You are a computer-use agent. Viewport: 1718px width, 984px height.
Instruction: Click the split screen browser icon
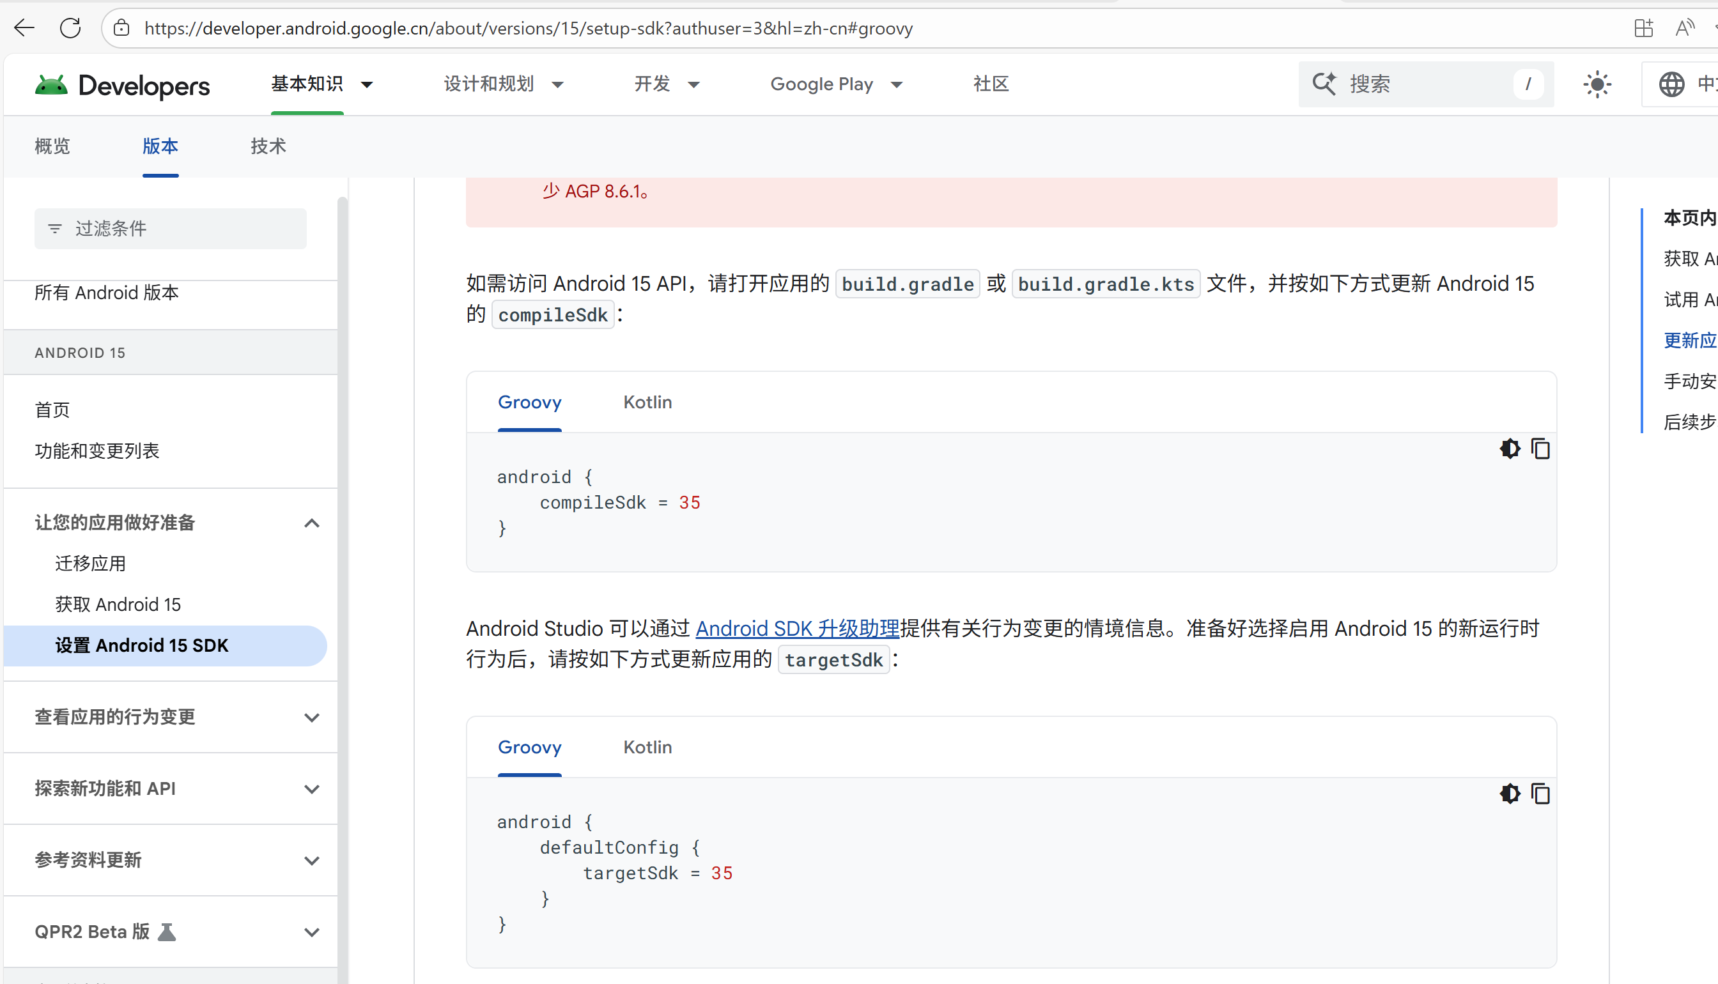pos(1644,27)
